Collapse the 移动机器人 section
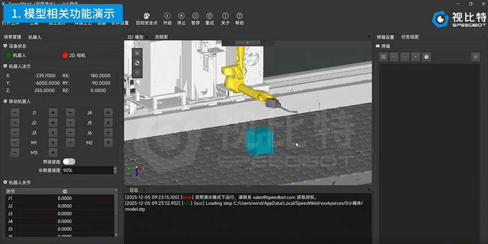The height and width of the screenshot is (244, 488). pos(5,102)
